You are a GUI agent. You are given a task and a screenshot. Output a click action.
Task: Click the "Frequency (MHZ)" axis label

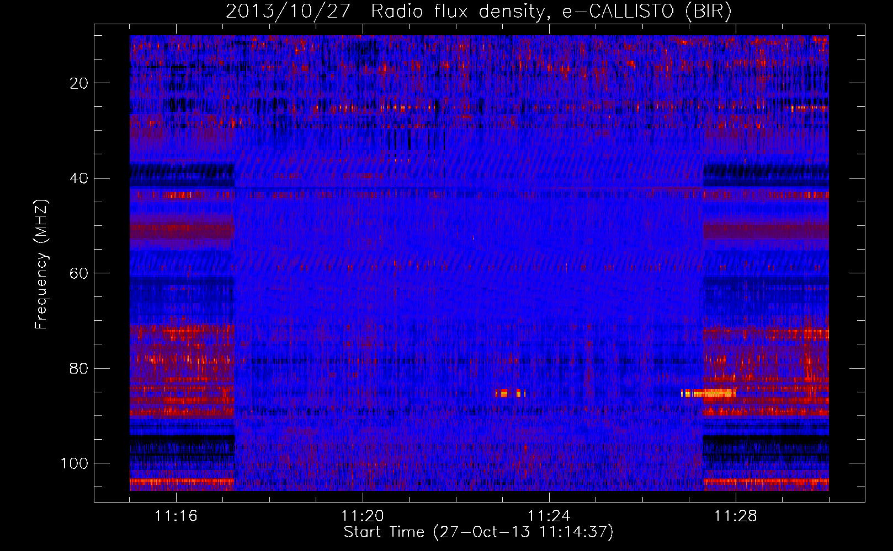[x=41, y=264]
